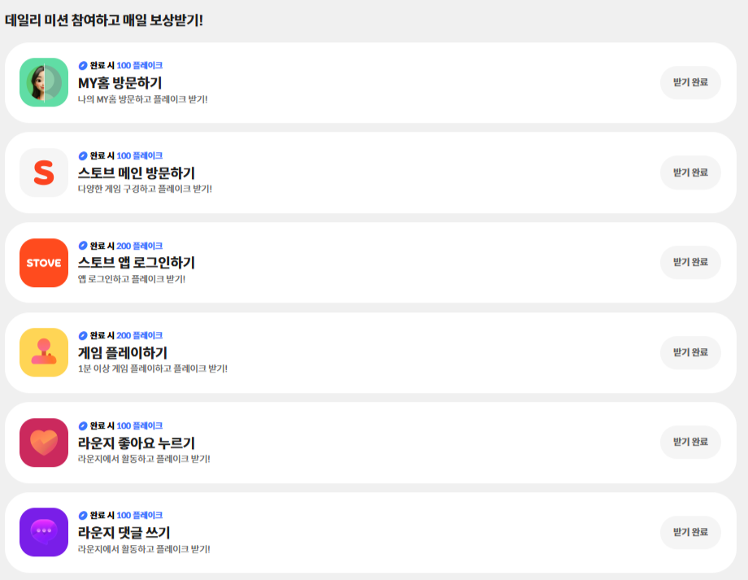Click the heart lounge like icon
The height and width of the screenshot is (580, 748).
44,443
